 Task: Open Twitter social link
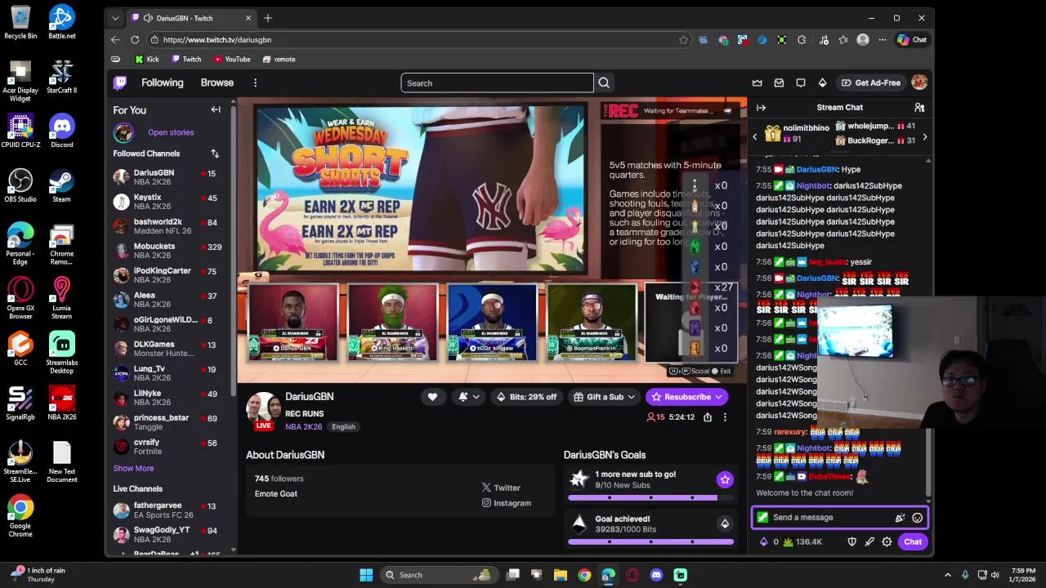pyautogui.click(x=501, y=488)
